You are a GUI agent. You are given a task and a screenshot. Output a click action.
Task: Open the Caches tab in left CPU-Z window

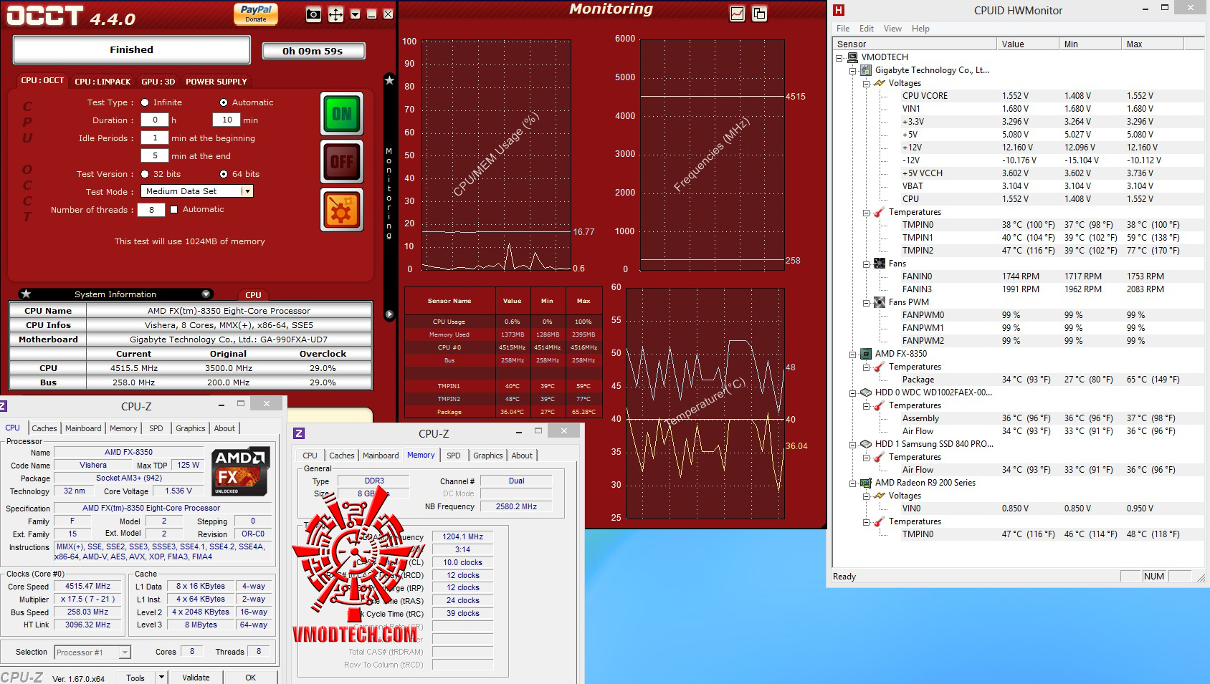coord(44,428)
